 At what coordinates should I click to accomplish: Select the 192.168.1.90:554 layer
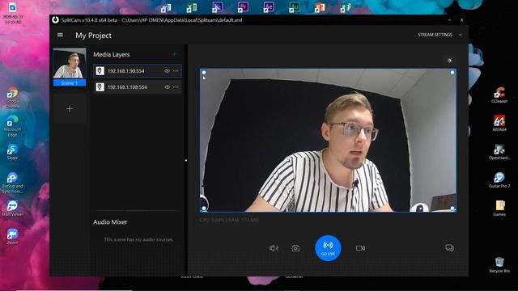coord(137,70)
